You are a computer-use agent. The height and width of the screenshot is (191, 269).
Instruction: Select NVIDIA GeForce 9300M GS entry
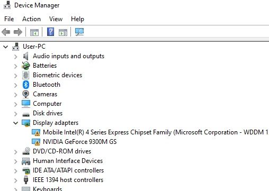coord(80,142)
